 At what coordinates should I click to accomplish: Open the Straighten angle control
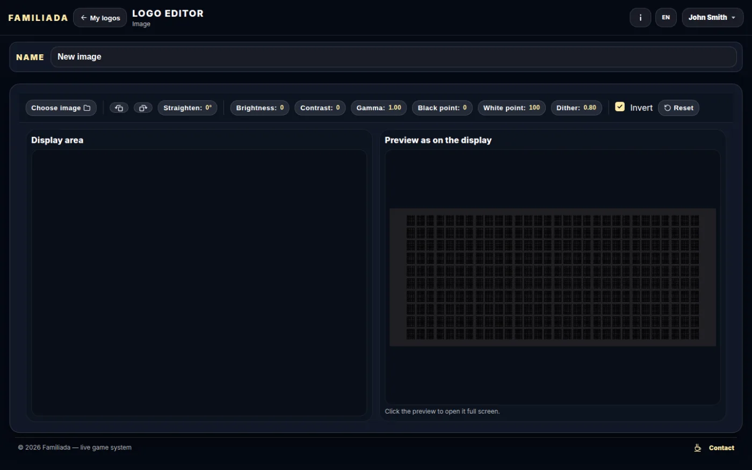tap(187, 108)
